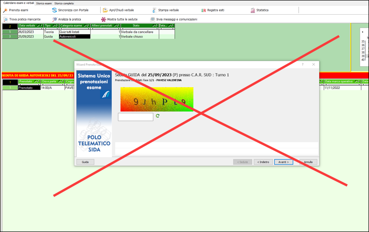Refresh the captcha image

point(158,116)
